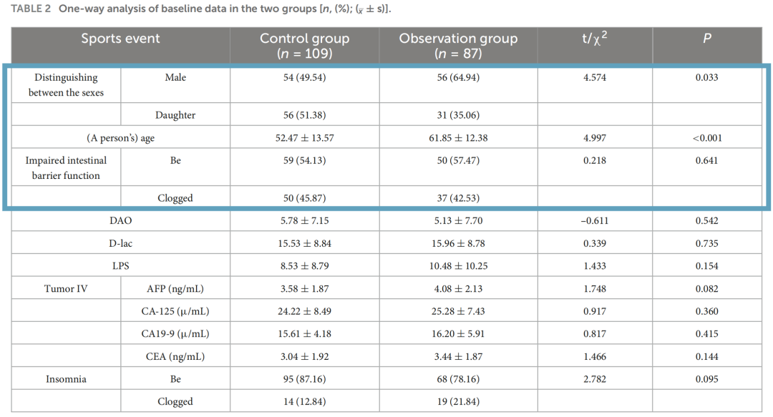Select the "Distinguishing between the sexes" cell
Image resolution: width=773 pixels, height=417 pixels.
click(66, 85)
